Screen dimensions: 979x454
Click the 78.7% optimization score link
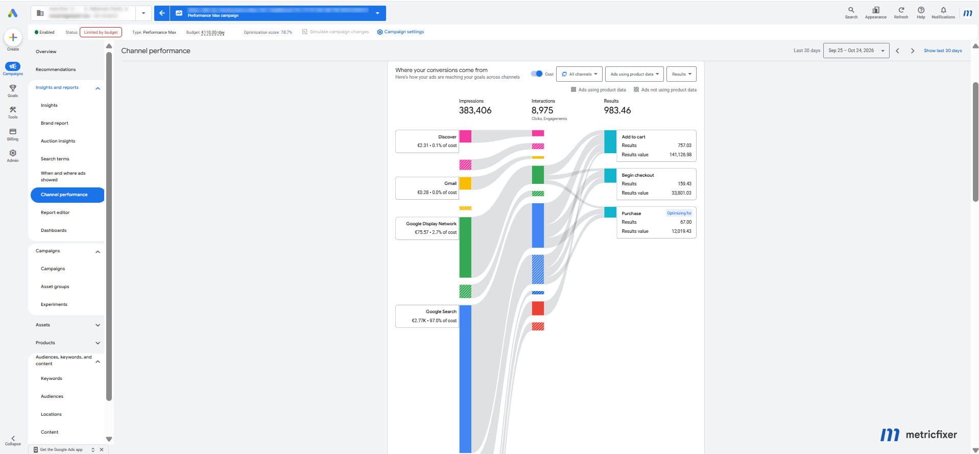286,32
